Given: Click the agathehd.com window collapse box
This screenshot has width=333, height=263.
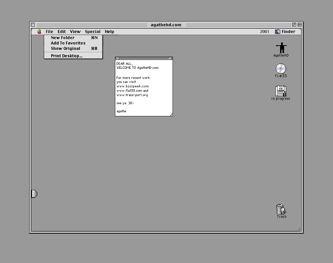Looking at the screenshot, I should pyautogui.click(x=300, y=25).
